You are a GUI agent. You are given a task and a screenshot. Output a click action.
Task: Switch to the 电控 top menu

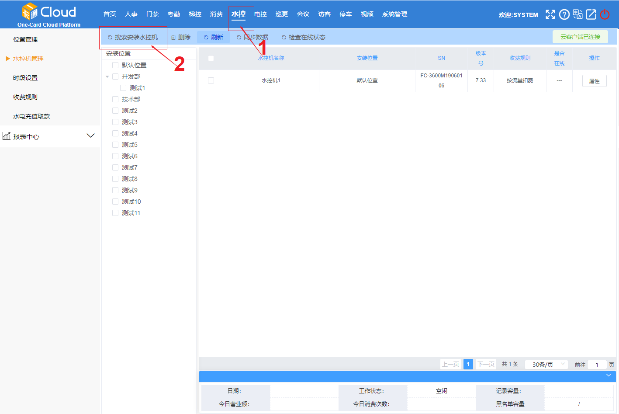(260, 14)
